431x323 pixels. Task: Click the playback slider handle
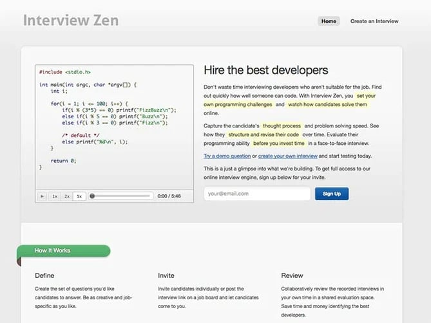click(x=93, y=196)
